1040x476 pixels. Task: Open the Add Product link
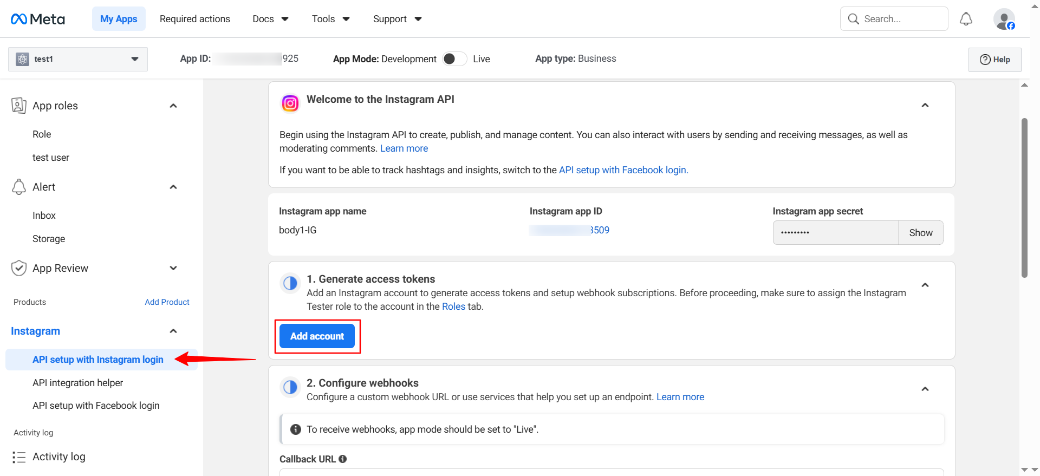click(x=167, y=302)
